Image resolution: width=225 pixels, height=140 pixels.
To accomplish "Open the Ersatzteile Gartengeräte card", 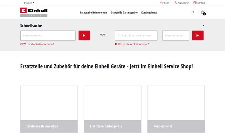I will [112, 109].
